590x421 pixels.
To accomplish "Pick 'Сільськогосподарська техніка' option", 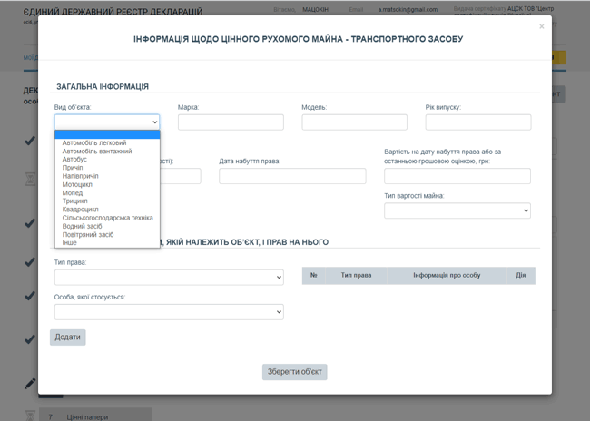I will [x=107, y=218].
